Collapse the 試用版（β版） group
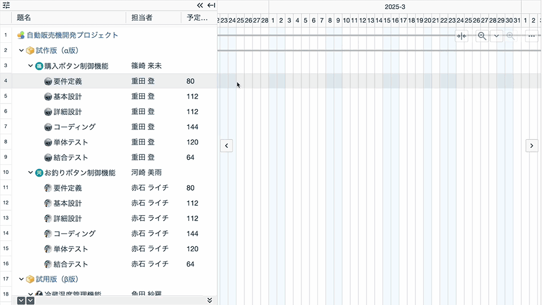The width and height of the screenshot is (543, 305). 21,280
